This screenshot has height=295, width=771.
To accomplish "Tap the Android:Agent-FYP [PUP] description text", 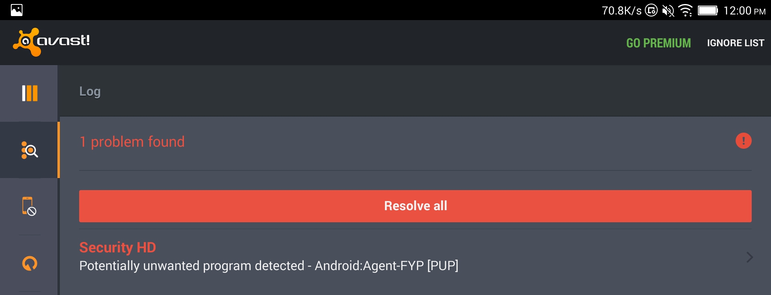I will coord(387,266).
